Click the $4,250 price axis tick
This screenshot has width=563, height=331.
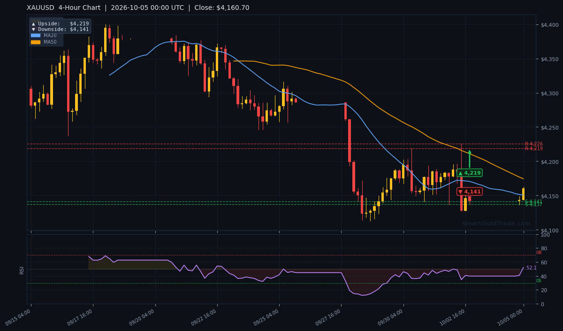(x=550, y=128)
